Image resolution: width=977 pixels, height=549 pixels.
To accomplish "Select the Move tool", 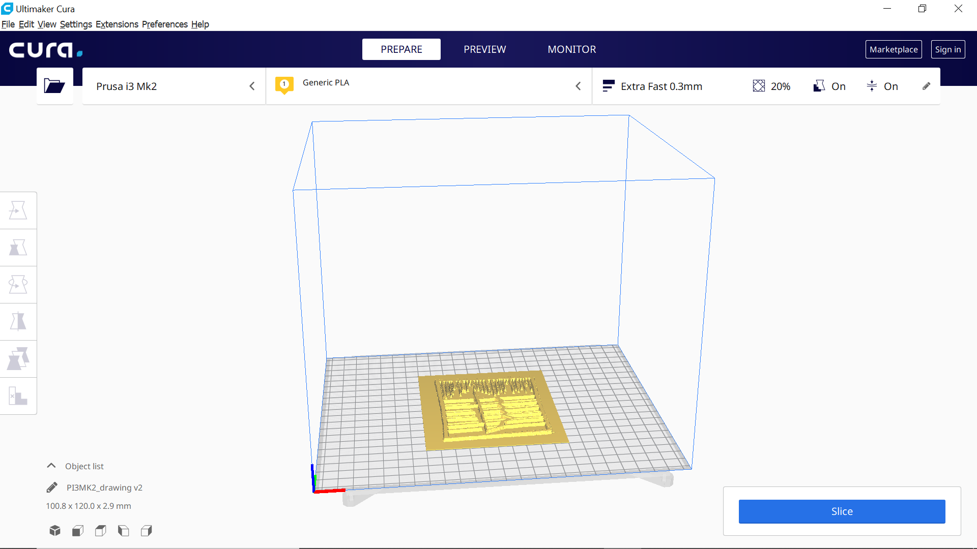I will (x=18, y=210).
